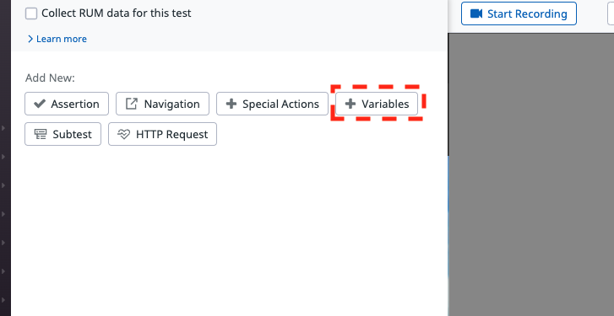Click the Start Recording button text

coord(527,13)
